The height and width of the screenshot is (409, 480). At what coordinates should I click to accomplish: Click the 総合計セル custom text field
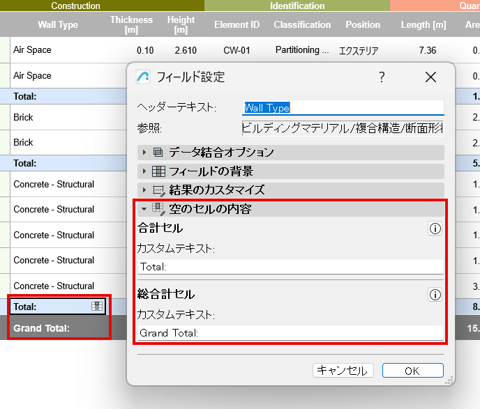[290, 333]
